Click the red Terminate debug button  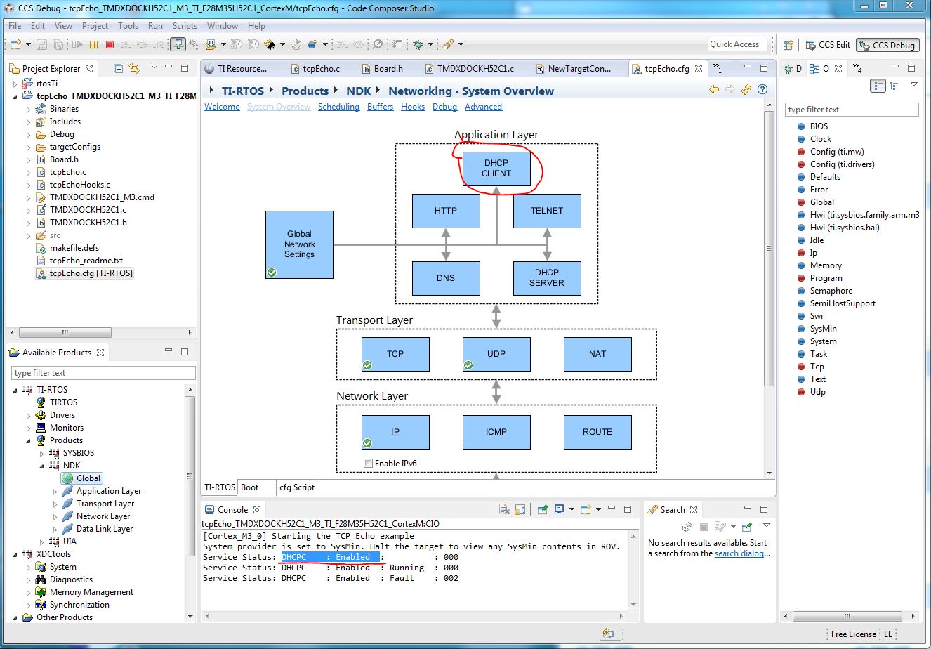110,44
